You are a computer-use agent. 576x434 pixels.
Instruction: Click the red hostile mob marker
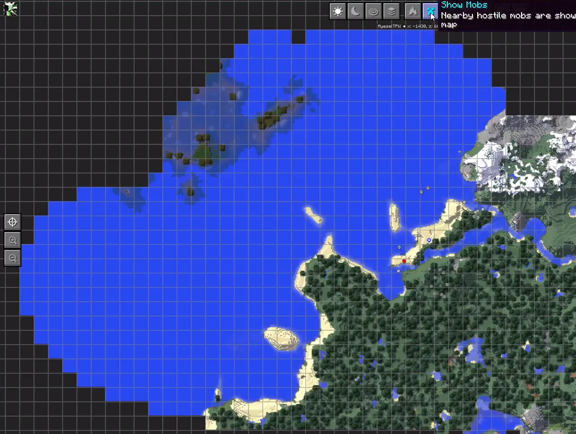[404, 261]
